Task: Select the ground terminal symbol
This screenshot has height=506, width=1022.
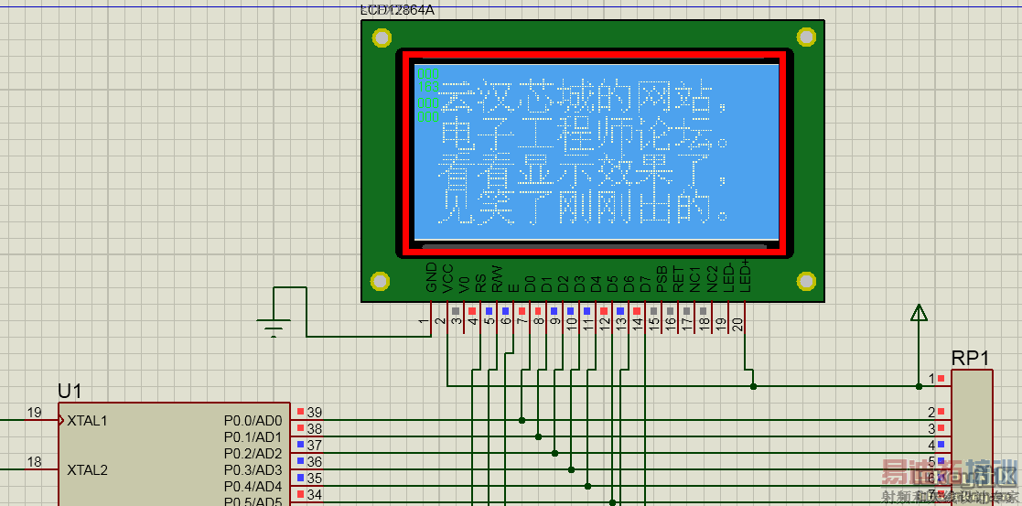Action: tap(274, 328)
